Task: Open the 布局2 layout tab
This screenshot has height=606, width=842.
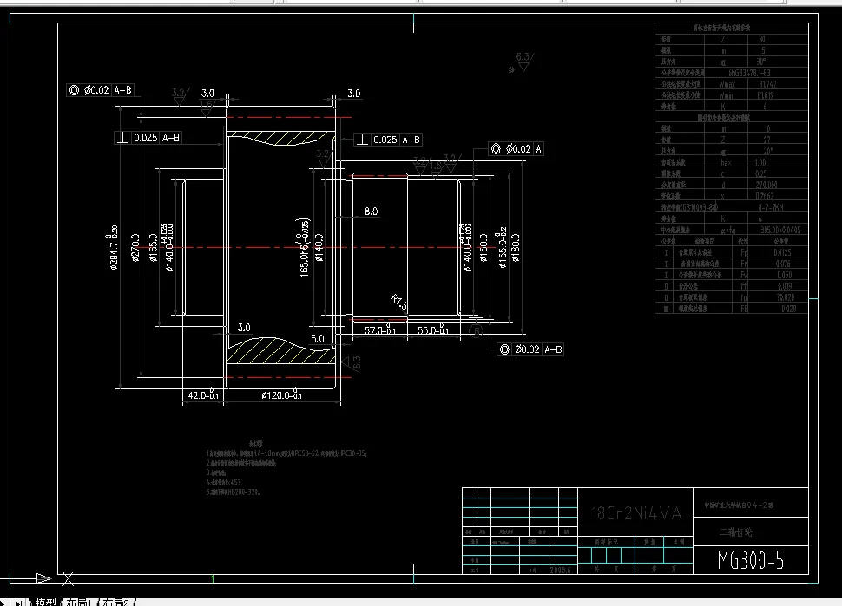Action: point(115,602)
